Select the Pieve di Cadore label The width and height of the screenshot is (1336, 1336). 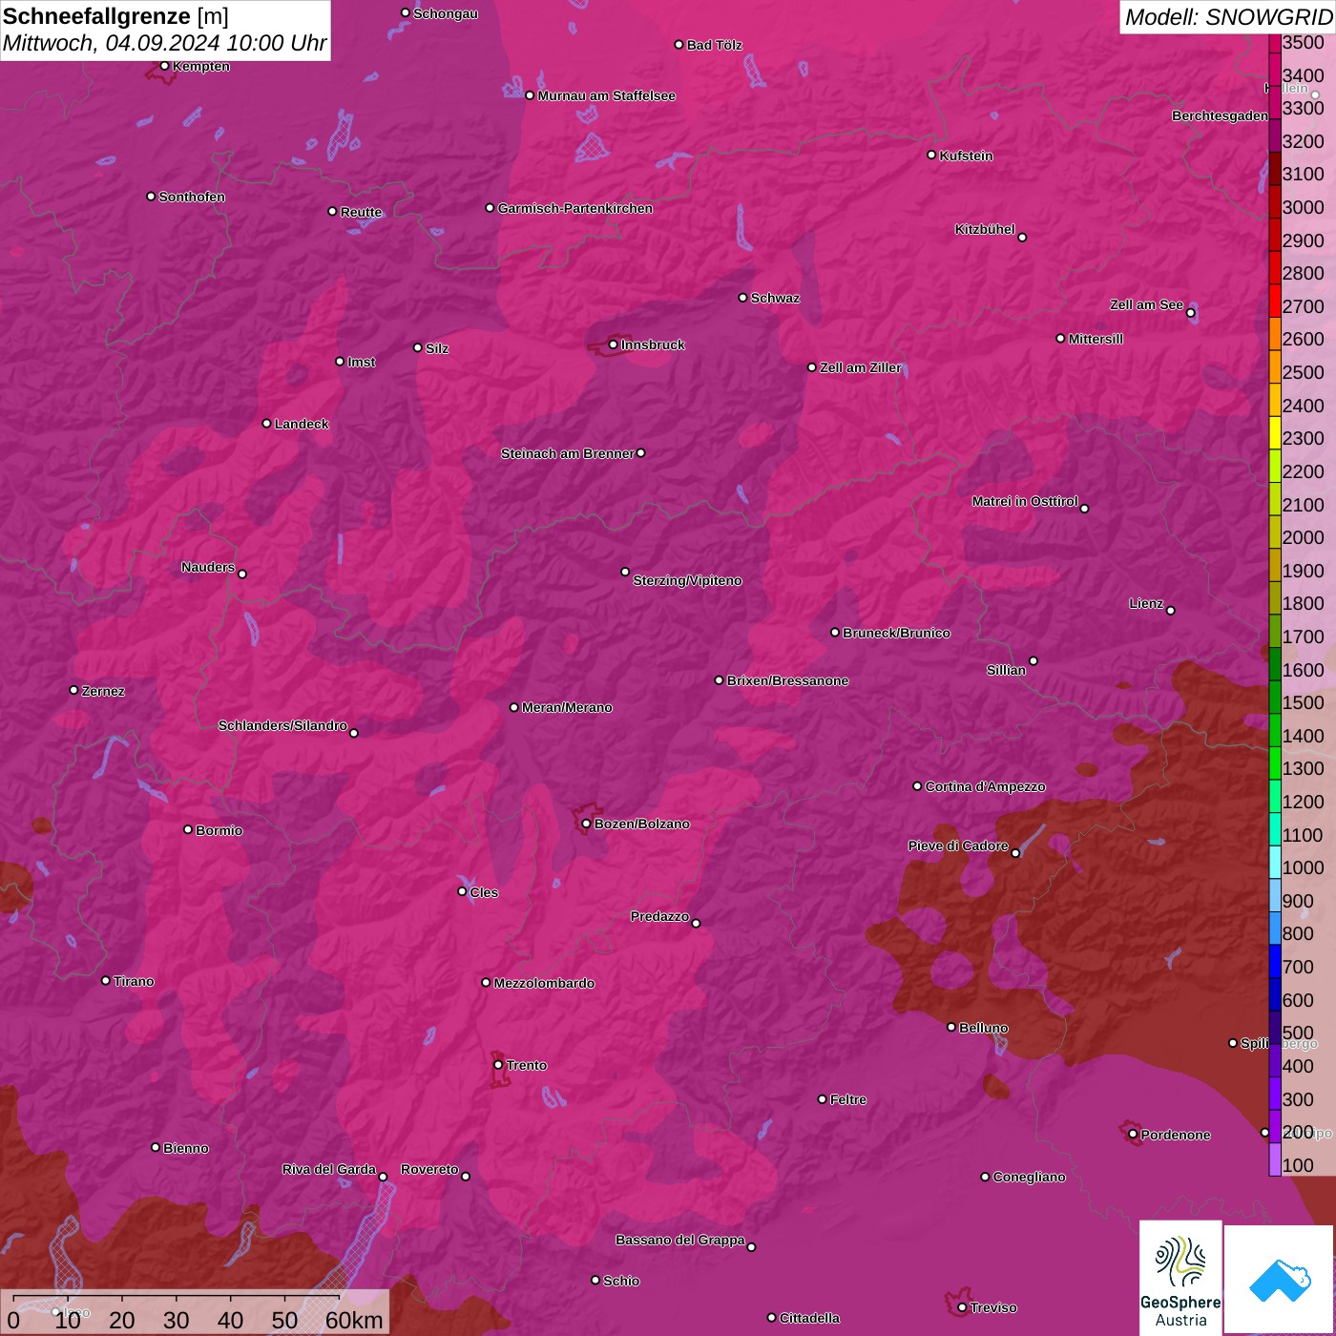coord(958,845)
